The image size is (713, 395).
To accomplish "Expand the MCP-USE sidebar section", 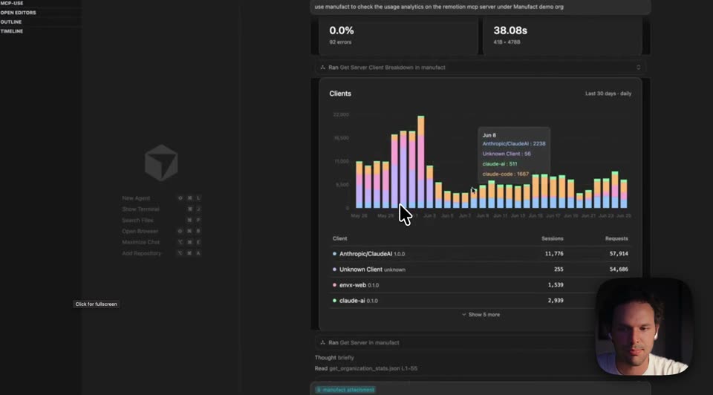I will pos(13,3).
